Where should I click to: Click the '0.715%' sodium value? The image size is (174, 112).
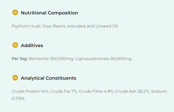point(18,98)
